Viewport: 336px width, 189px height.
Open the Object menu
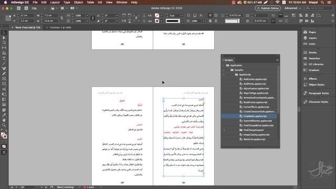78,2
